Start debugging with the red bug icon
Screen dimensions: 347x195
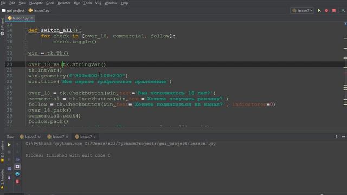(326, 11)
